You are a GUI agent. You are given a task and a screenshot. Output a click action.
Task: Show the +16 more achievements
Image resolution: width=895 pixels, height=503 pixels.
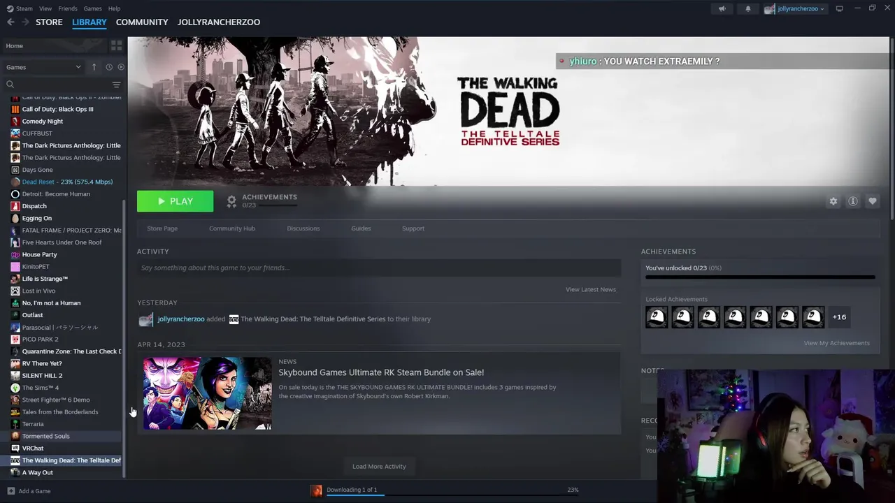coord(839,317)
